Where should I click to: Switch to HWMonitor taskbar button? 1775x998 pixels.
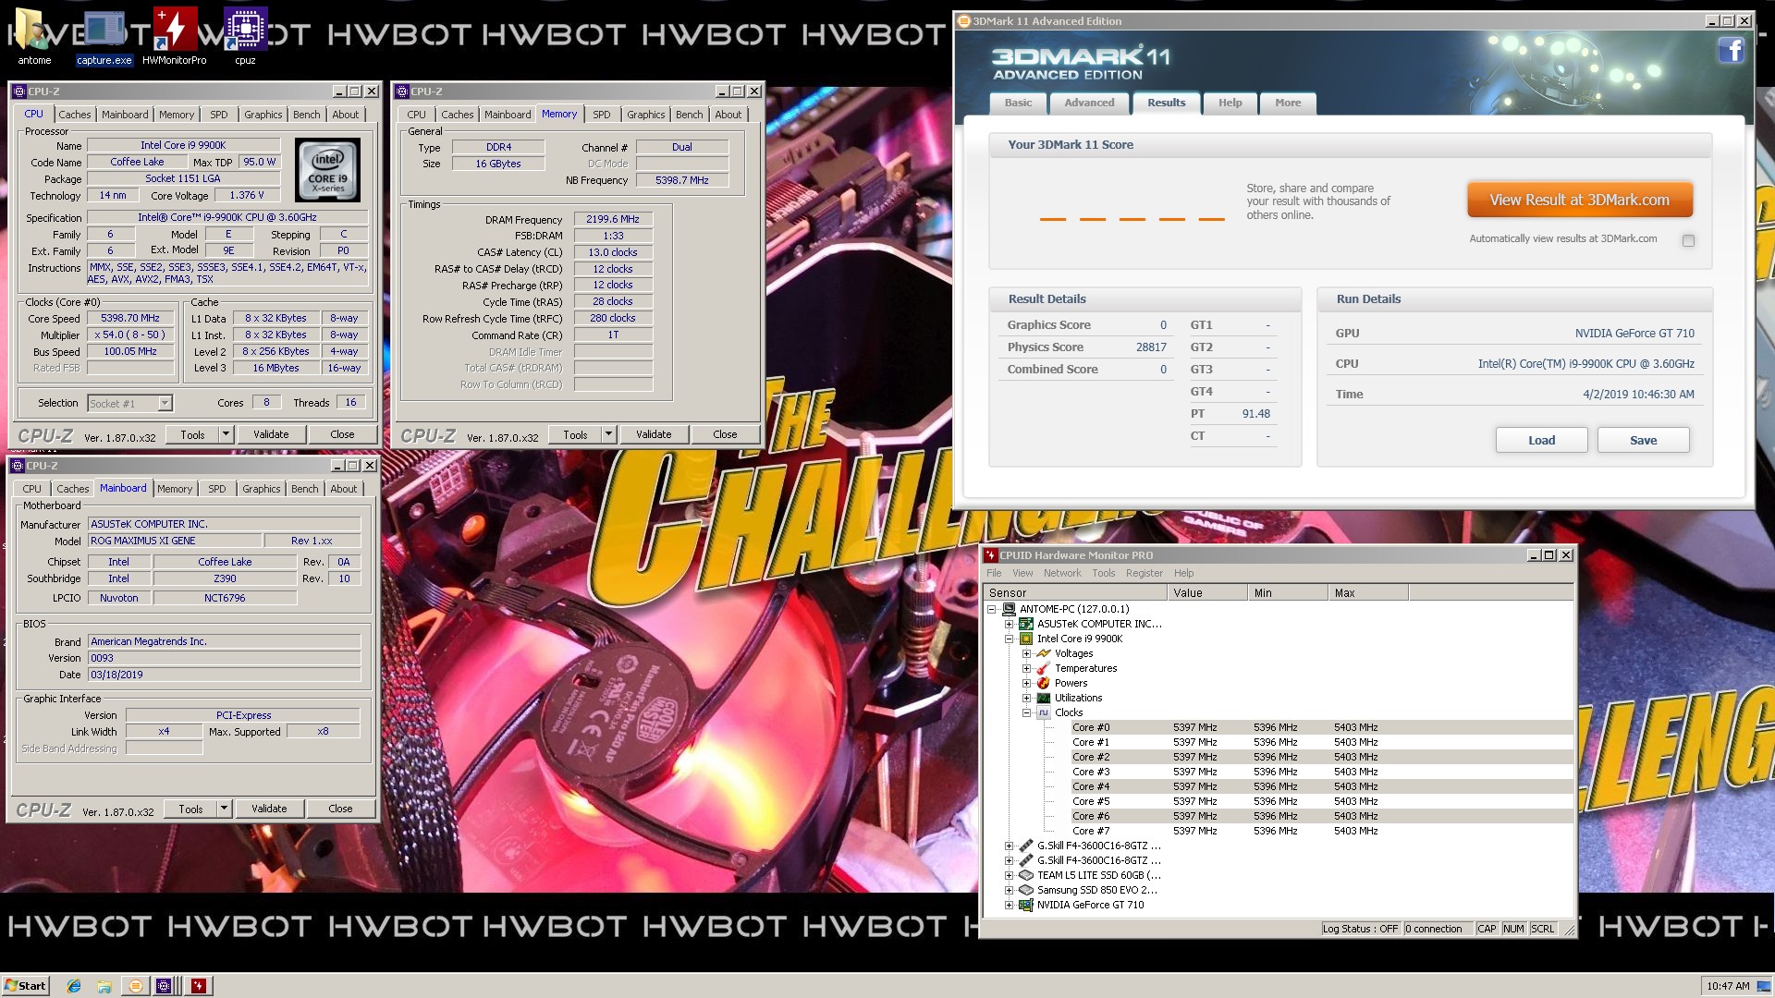click(x=199, y=986)
